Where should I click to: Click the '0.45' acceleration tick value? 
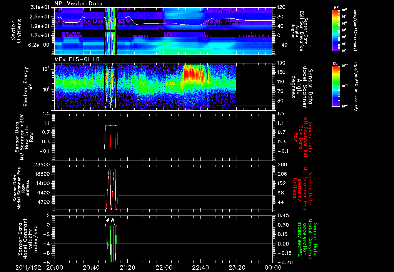[283, 216]
